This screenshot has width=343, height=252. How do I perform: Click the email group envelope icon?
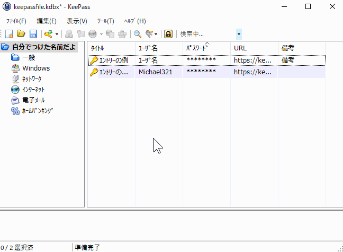pos(15,100)
